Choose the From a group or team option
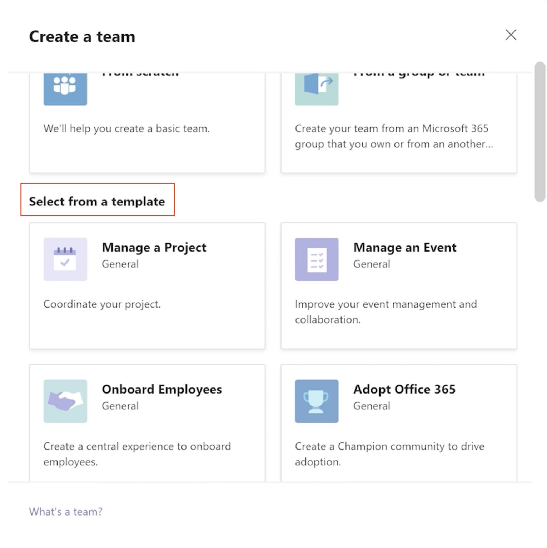The image size is (547, 548). tap(398, 121)
